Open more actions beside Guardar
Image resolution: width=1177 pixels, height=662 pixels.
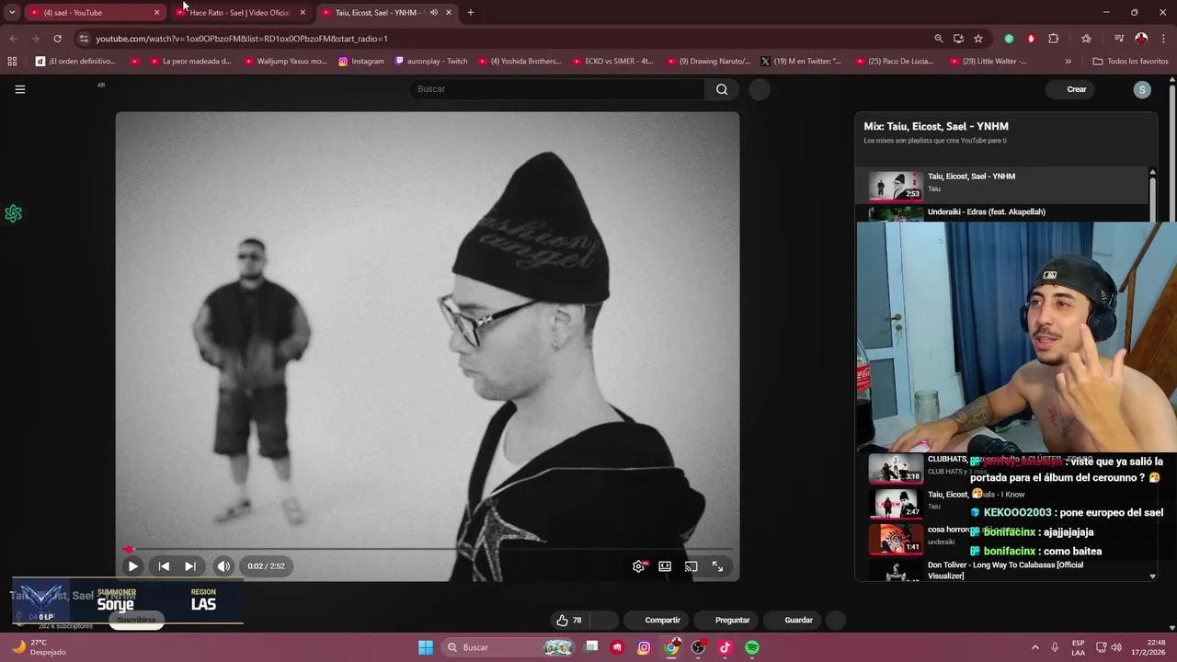(835, 620)
